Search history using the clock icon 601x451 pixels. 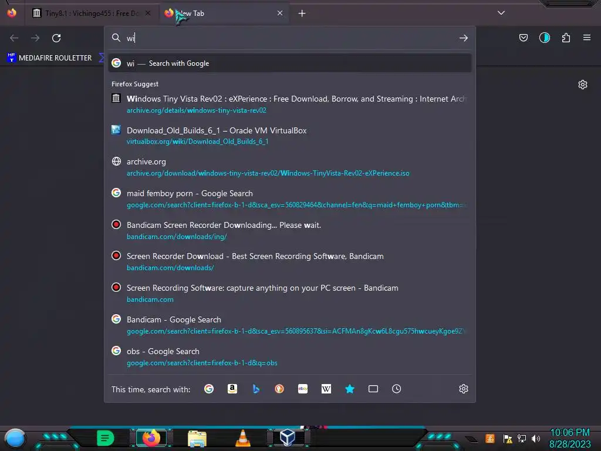(x=396, y=389)
